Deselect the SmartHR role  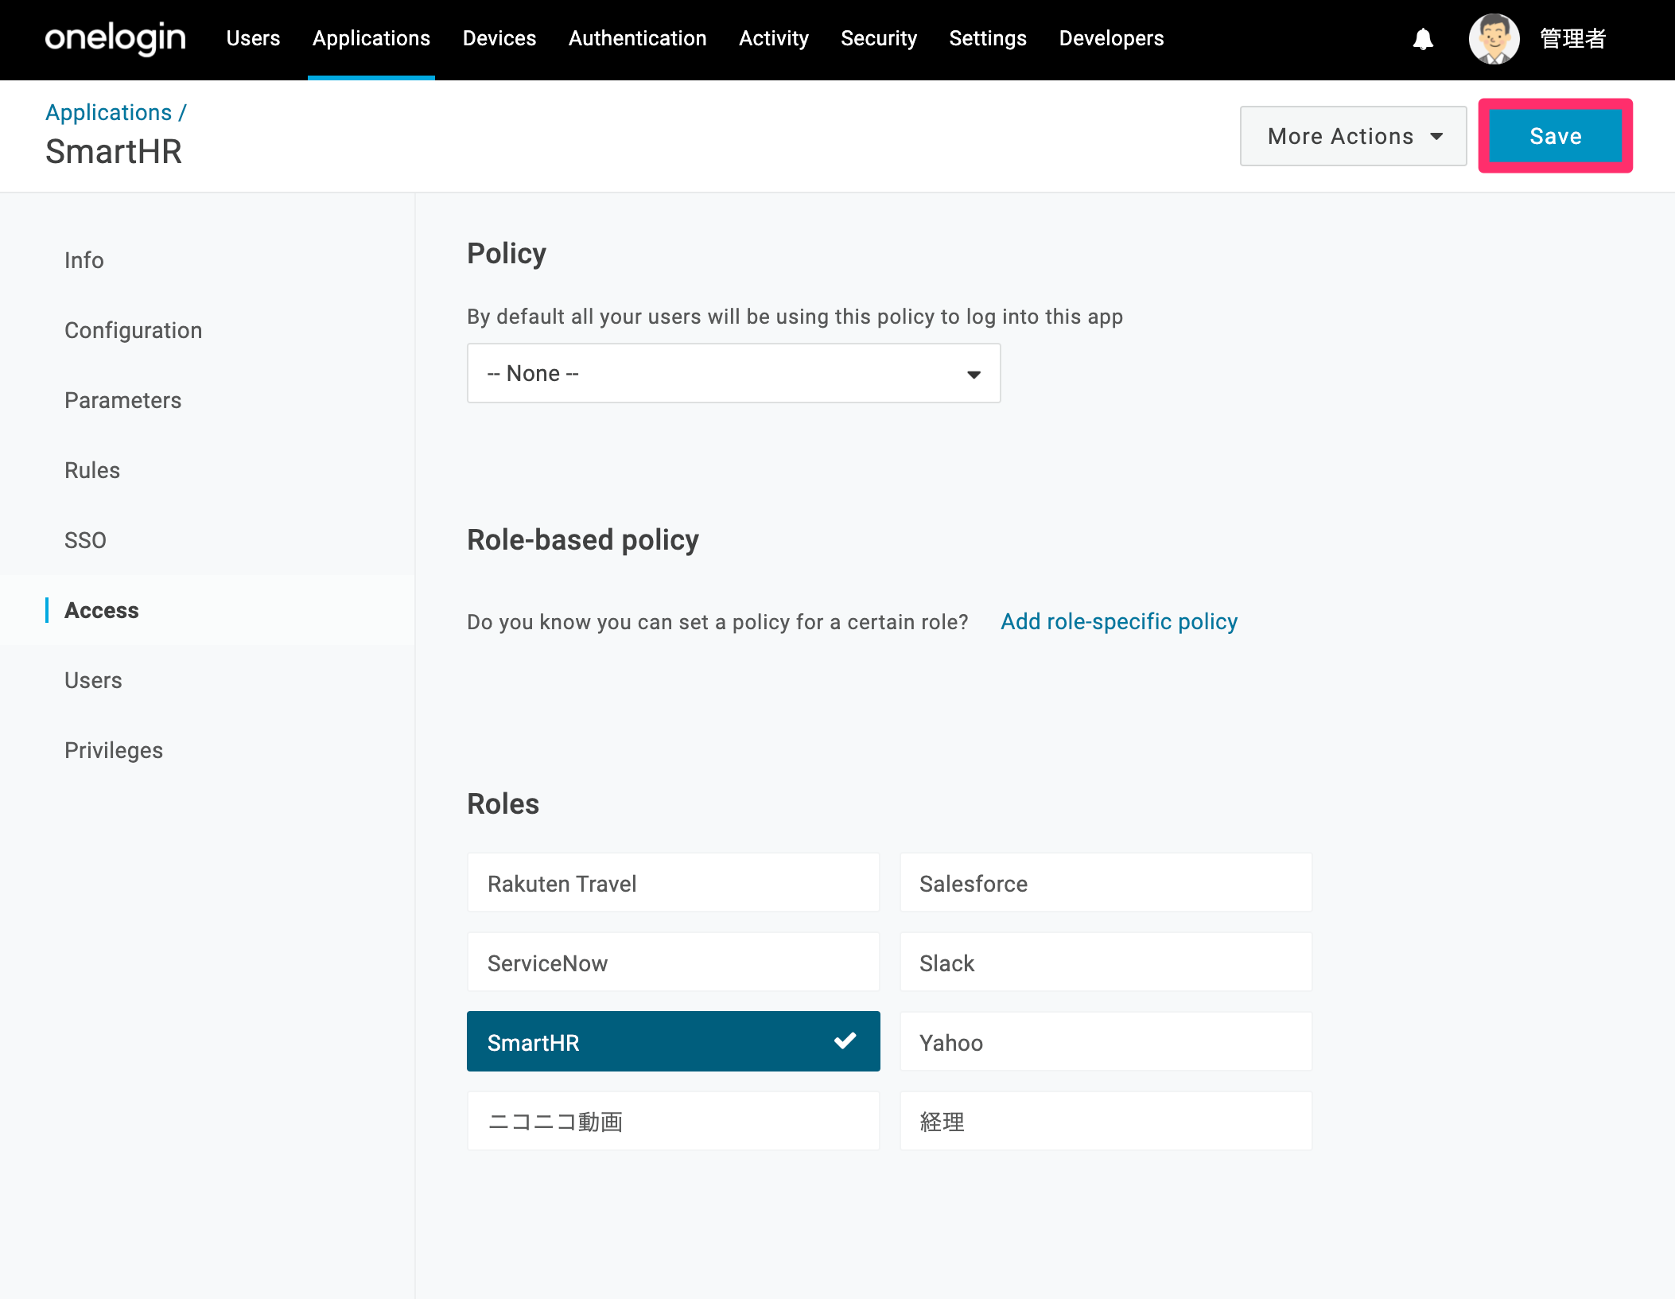[x=673, y=1041]
